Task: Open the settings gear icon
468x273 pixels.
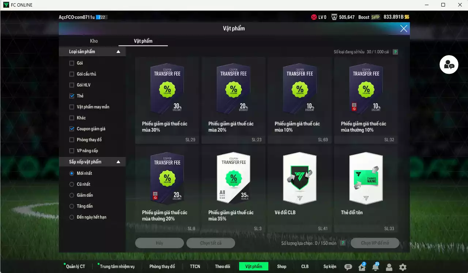Action: coord(402,267)
